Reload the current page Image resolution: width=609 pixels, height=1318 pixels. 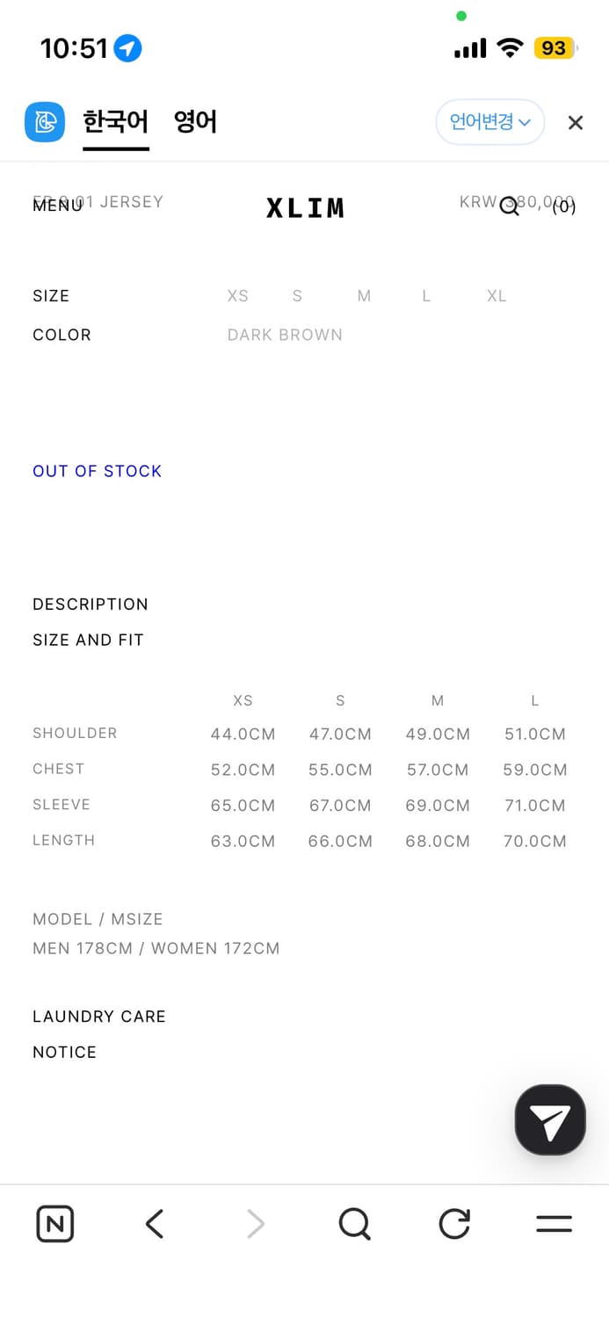(x=454, y=1224)
